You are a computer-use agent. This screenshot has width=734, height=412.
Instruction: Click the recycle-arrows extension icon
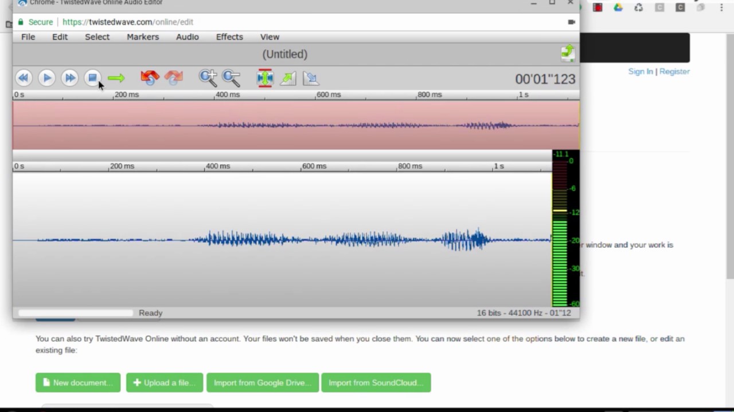pyautogui.click(x=639, y=7)
